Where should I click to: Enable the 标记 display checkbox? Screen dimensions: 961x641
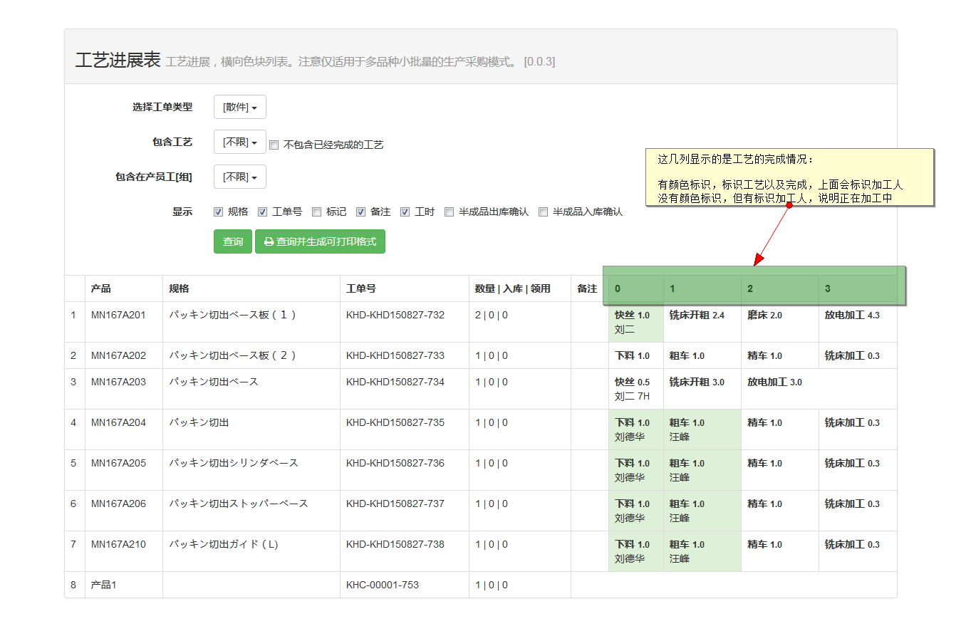pyautogui.click(x=316, y=212)
